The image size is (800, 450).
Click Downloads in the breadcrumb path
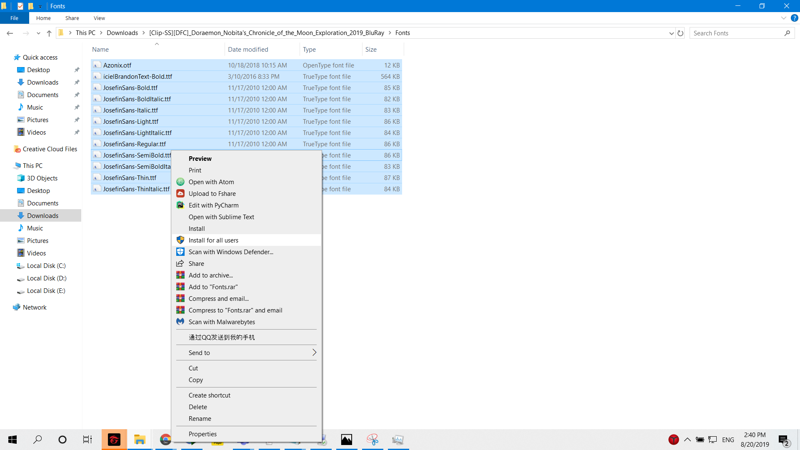[x=122, y=33]
